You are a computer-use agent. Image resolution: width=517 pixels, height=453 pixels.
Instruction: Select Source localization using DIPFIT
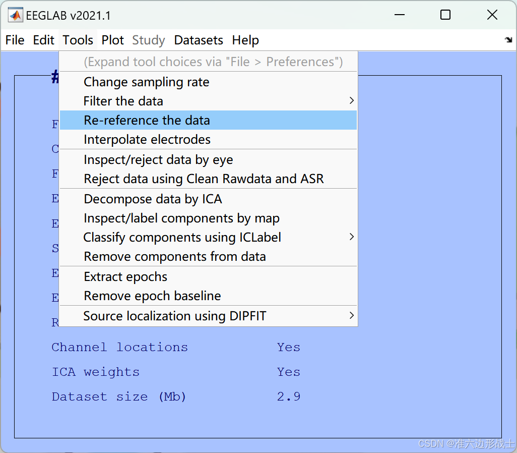pyautogui.click(x=209, y=316)
